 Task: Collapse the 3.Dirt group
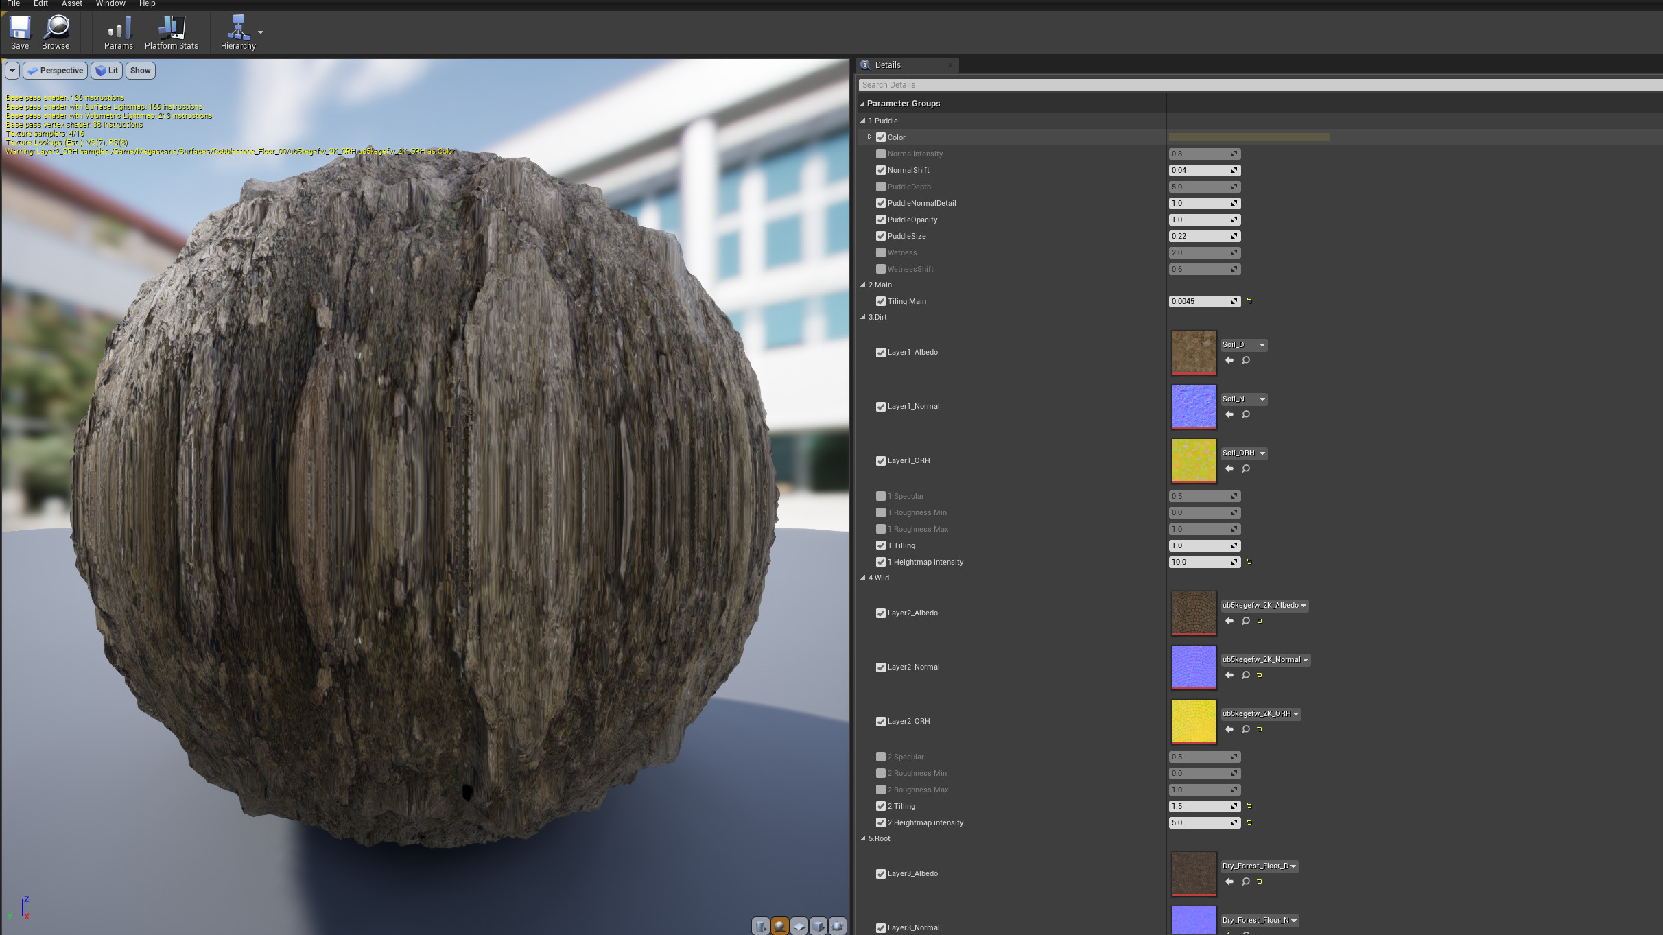863,317
